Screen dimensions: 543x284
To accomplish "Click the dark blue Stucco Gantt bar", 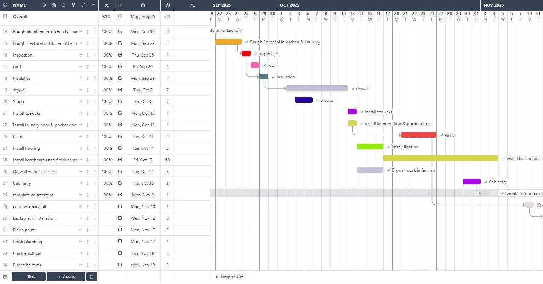I will pyautogui.click(x=304, y=100).
